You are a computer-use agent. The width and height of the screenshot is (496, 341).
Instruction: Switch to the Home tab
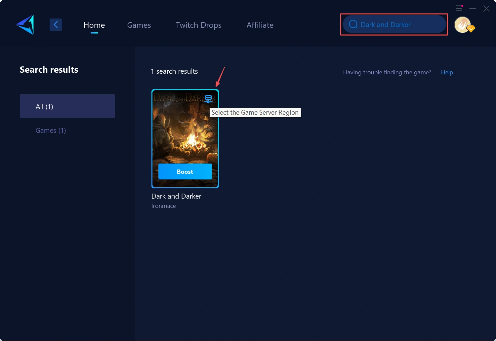pos(94,25)
